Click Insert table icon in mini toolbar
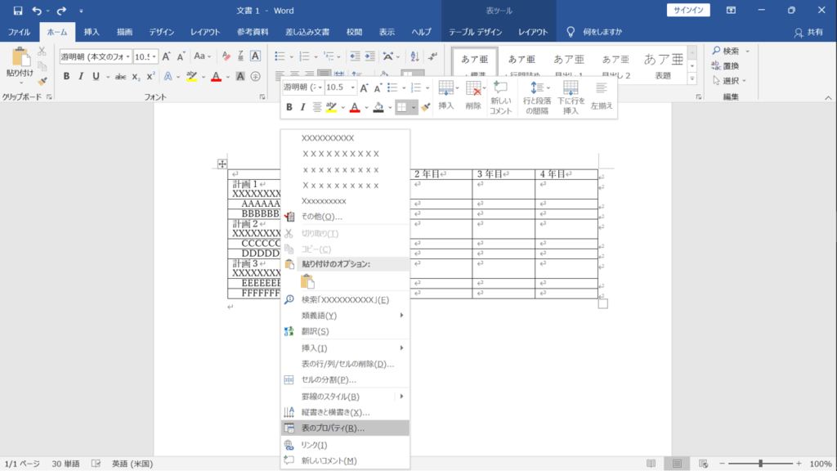 click(x=446, y=96)
